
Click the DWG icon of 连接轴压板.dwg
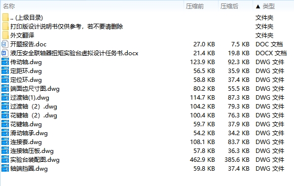click(5, 151)
